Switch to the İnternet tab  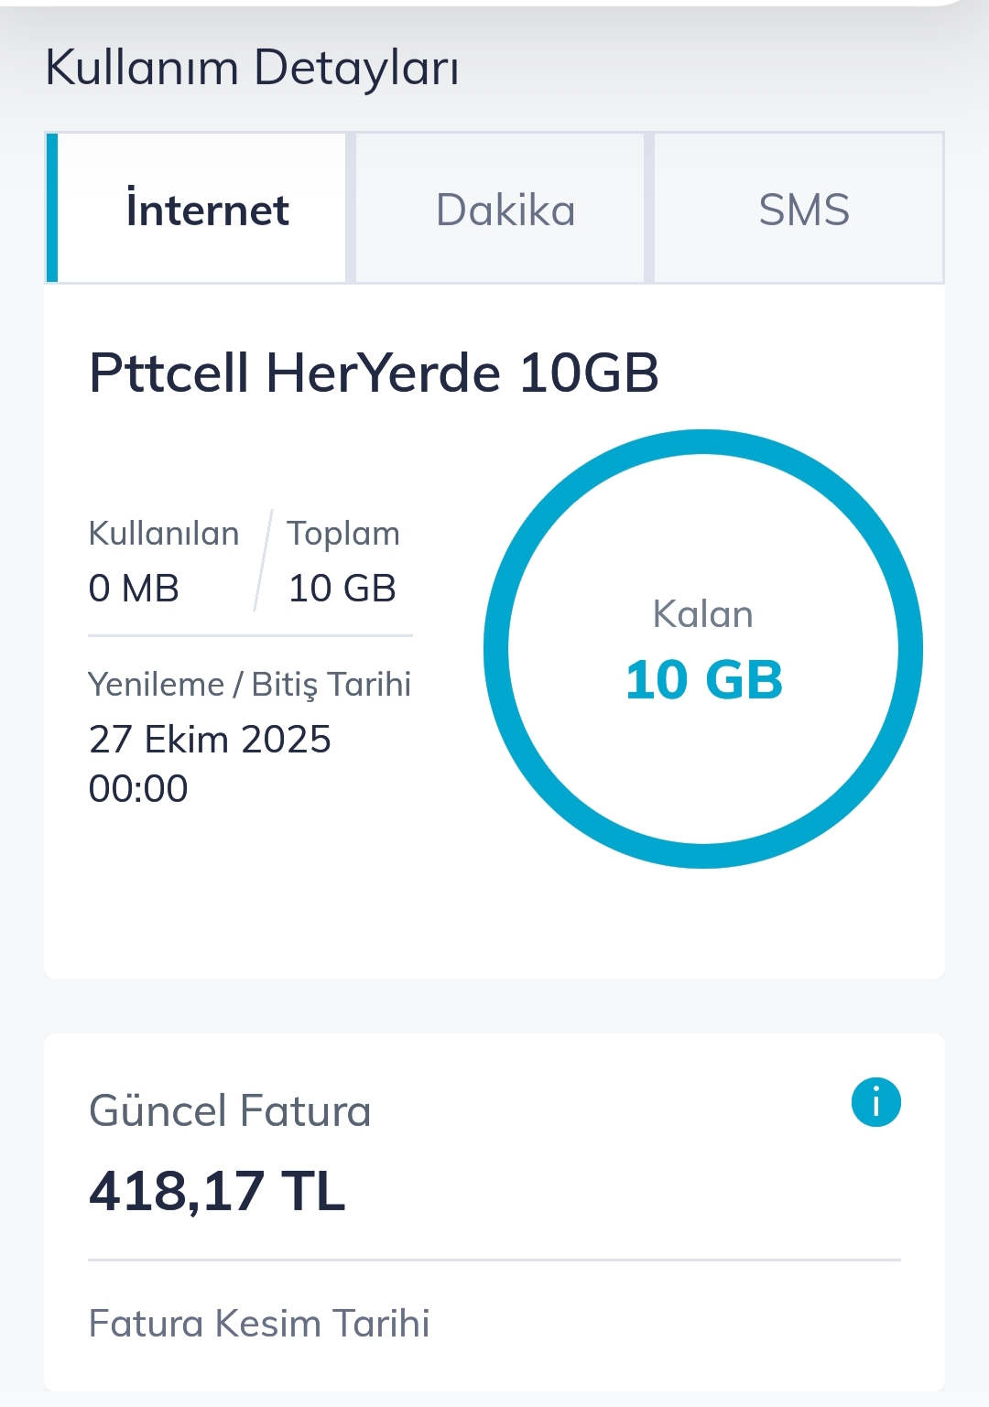[x=207, y=210]
